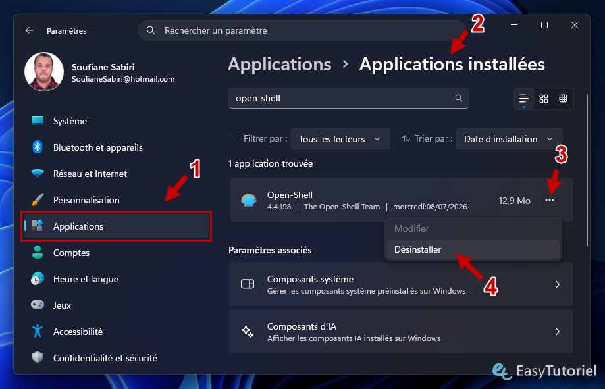Viewport: 605px width, 389px height.
Task: Click the magnifier icon in Rechercher un paramètre
Action: pyautogui.click(x=151, y=30)
